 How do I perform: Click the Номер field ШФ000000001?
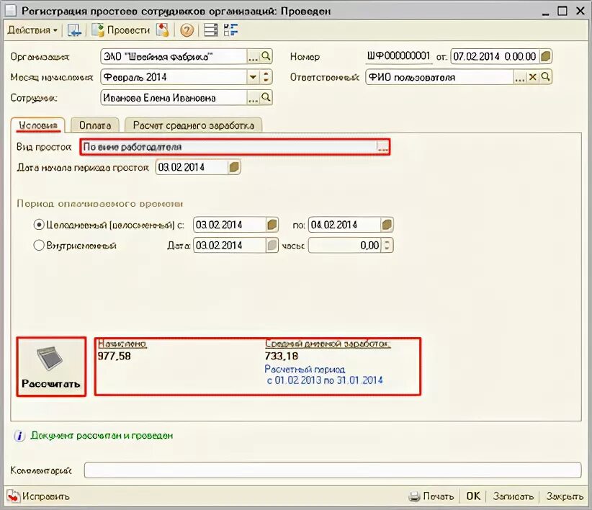point(399,56)
